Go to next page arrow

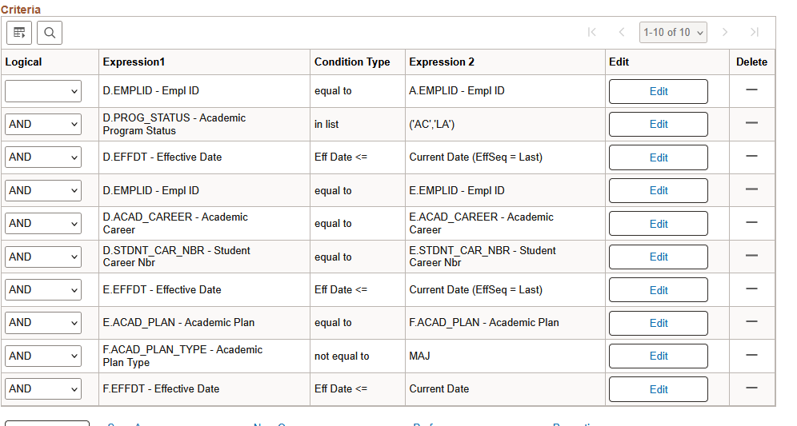click(x=725, y=33)
